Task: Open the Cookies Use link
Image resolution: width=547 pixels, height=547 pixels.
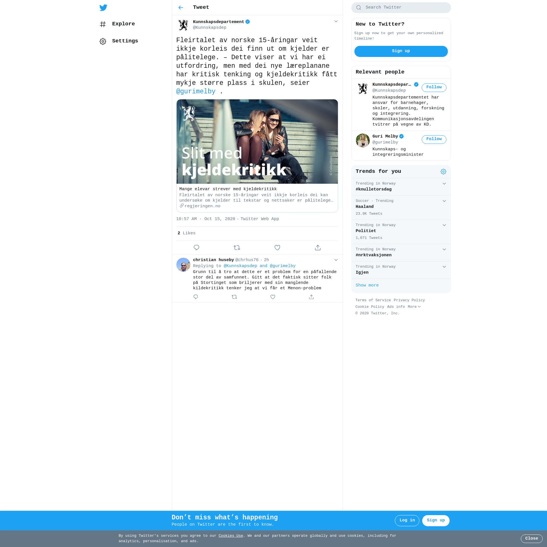Action: pos(231,536)
